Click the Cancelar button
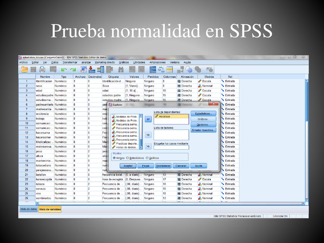 181,166
